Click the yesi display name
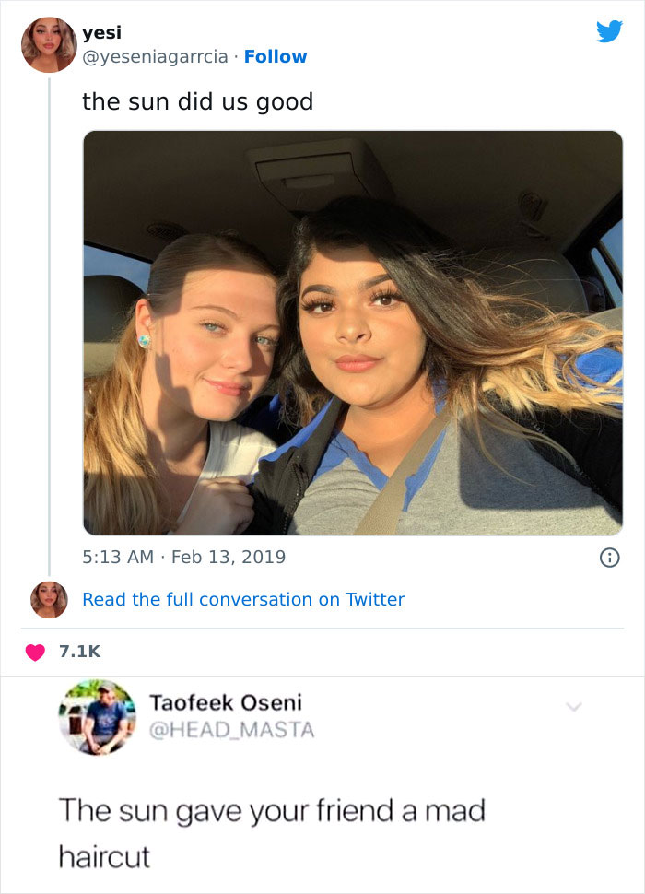The height and width of the screenshot is (894, 645). coord(97,33)
